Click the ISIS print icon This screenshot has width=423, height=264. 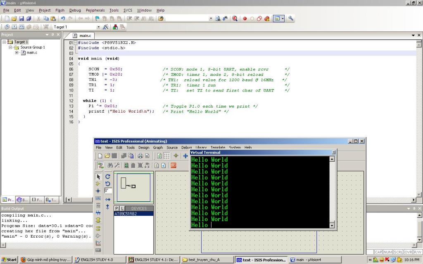click(140, 156)
